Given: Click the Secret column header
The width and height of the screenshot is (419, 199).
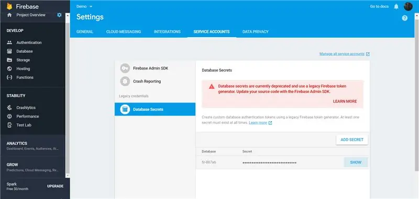Looking at the screenshot, I should [247, 151].
